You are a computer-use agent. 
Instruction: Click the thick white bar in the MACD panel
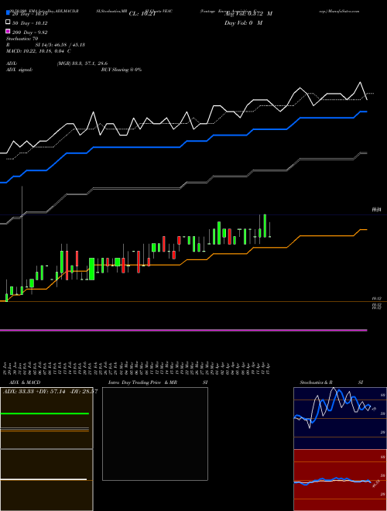pyautogui.click(x=43, y=479)
